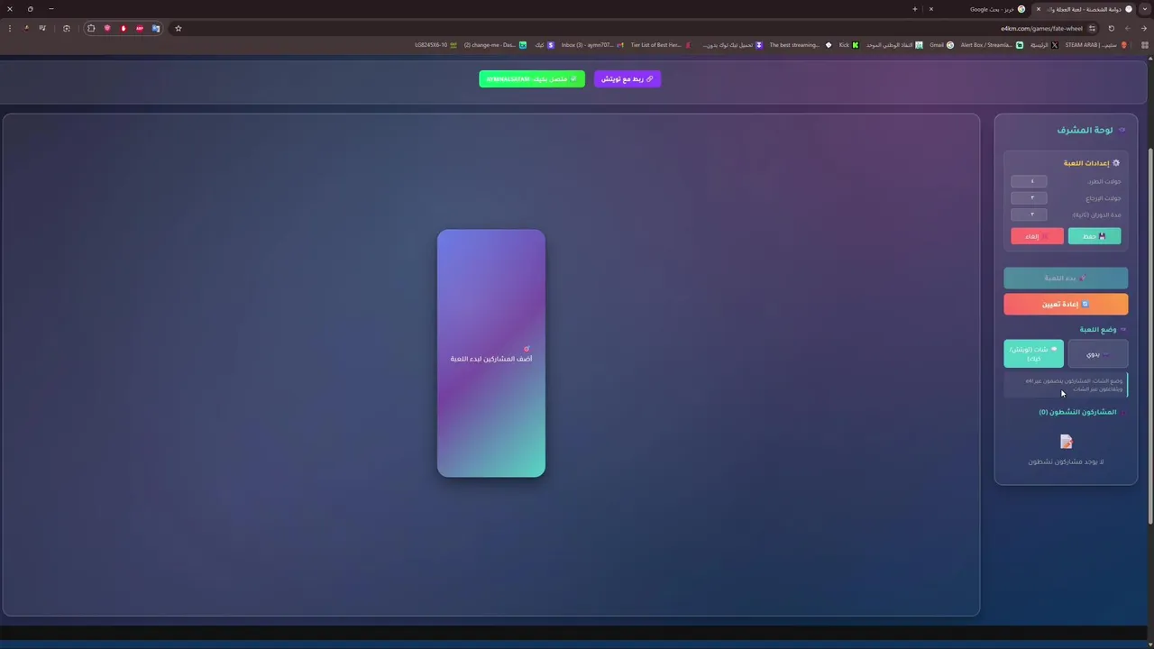Screen dimensions: 1154x649
Task: Bookmark this page with the star icon
Action: pos(179,28)
